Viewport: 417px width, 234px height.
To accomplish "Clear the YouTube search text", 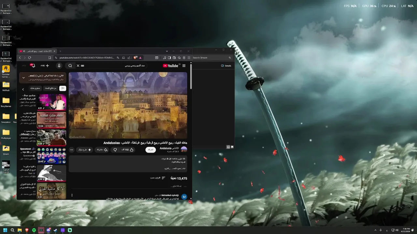I will [x=78, y=66].
